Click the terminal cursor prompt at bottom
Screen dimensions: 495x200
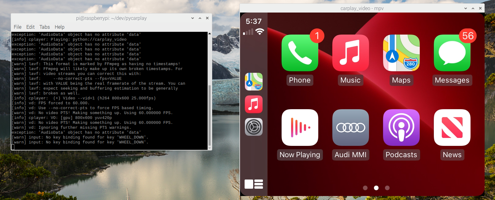13,147
